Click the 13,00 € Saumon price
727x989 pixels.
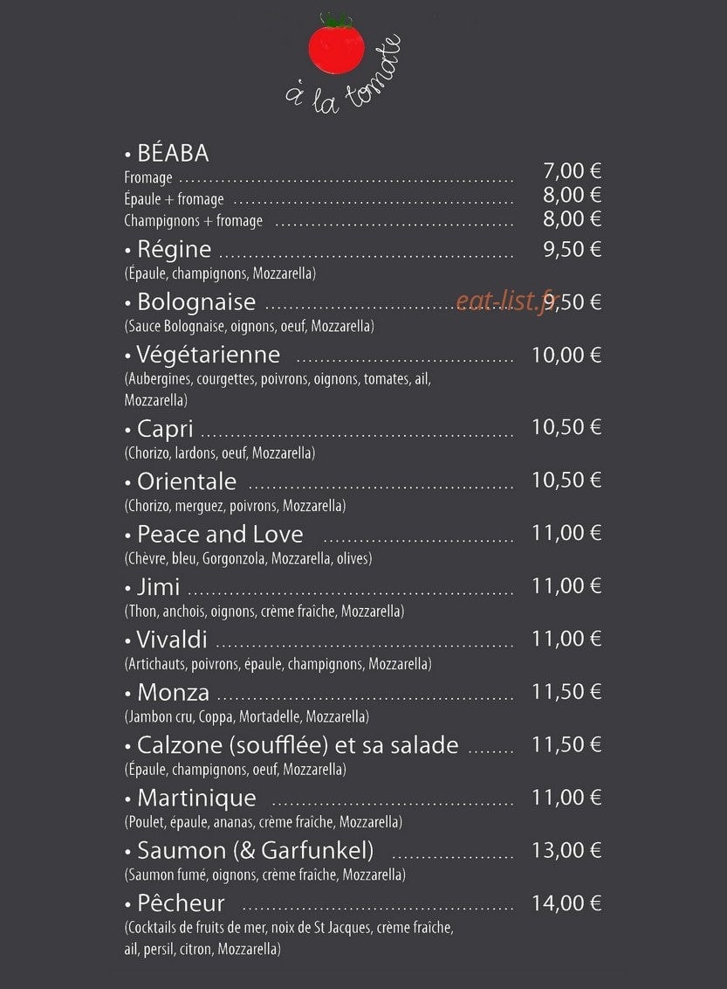566,850
